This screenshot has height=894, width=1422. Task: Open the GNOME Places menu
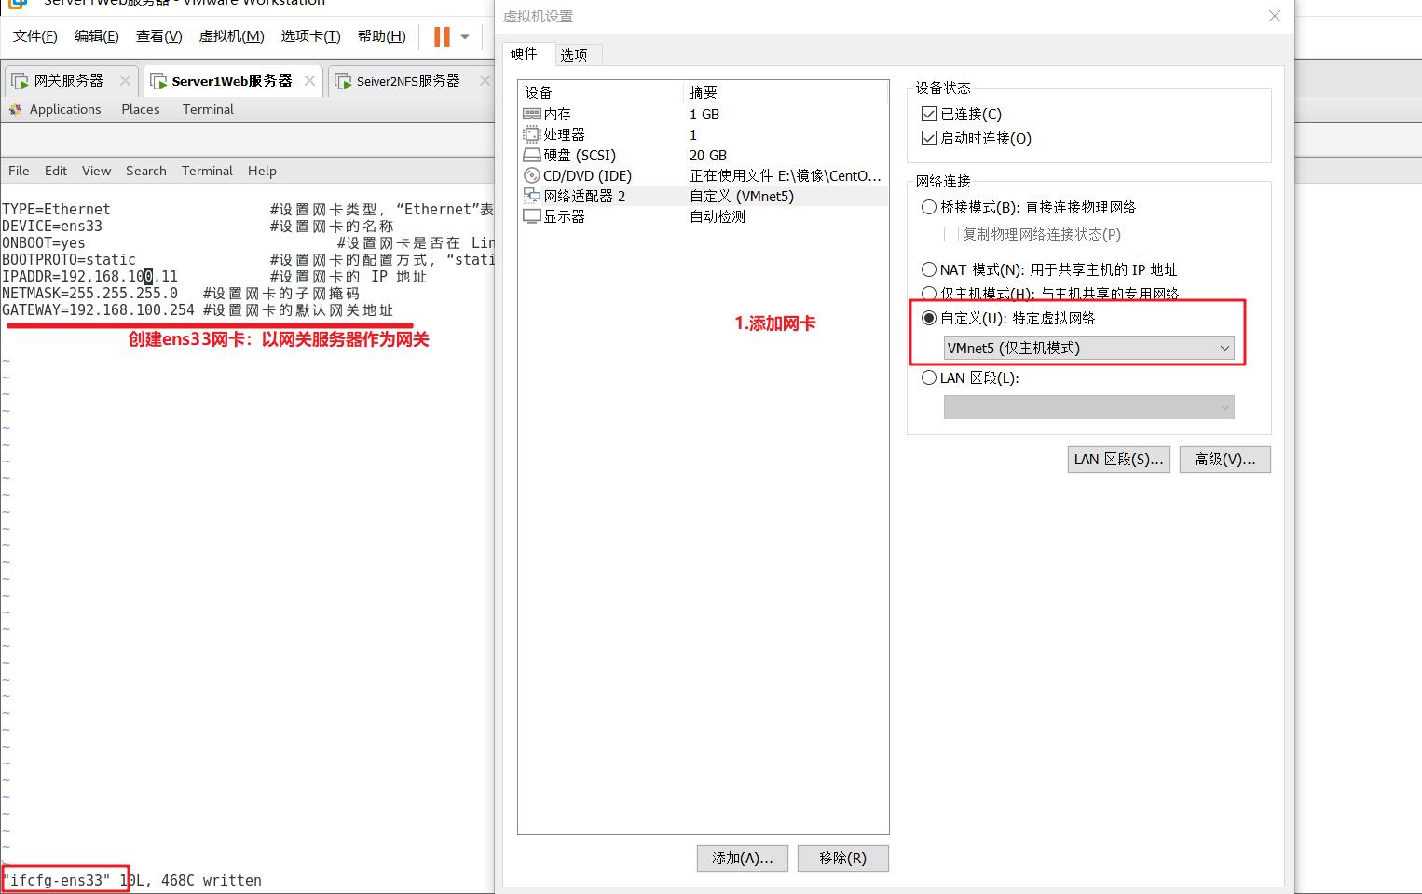tap(141, 109)
